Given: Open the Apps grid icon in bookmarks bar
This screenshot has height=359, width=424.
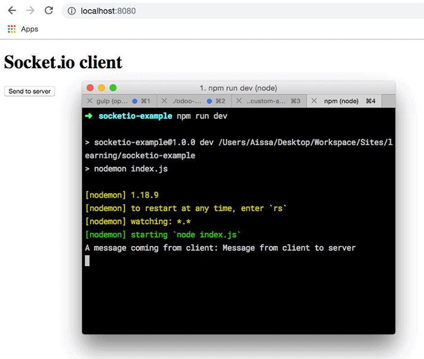Looking at the screenshot, I should pyautogui.click(x=11, y=29).
